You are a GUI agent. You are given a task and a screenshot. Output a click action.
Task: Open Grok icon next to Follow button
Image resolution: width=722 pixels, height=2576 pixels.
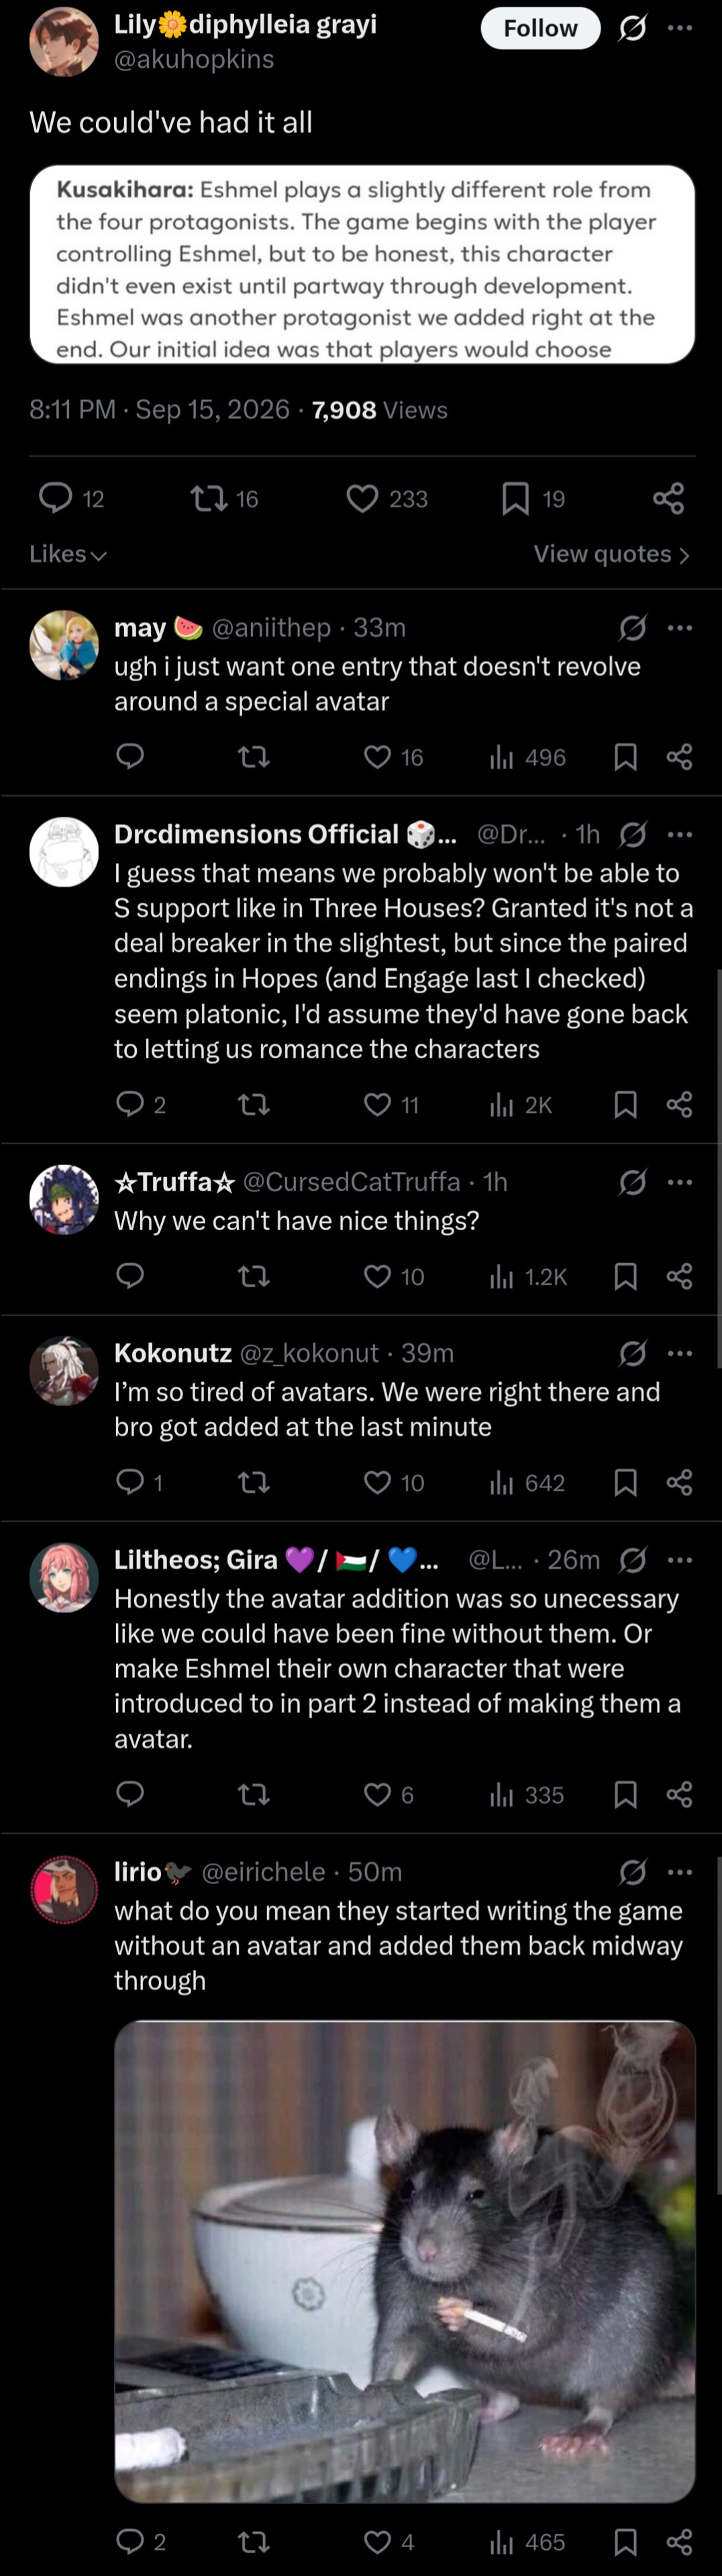[632, 28]
